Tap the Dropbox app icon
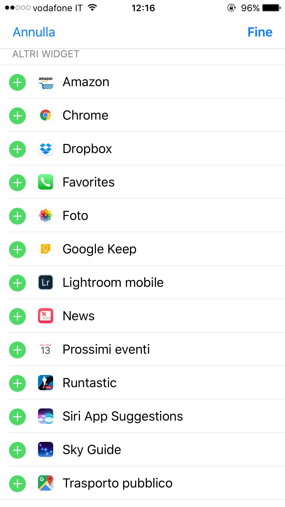This screenshot has width=285, height=507. click(46, 149)
